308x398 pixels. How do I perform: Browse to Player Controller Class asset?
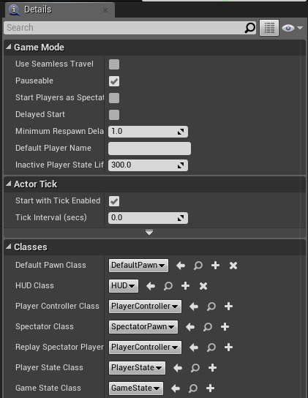(211, 307)
